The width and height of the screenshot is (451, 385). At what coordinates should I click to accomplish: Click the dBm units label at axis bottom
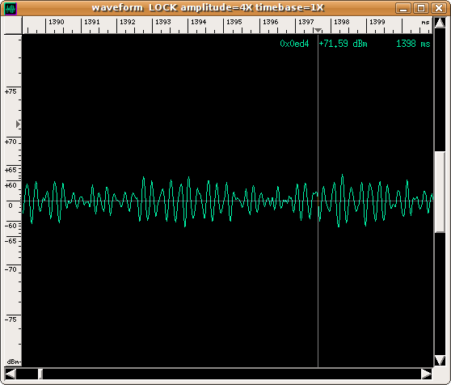tap(14, 362)
